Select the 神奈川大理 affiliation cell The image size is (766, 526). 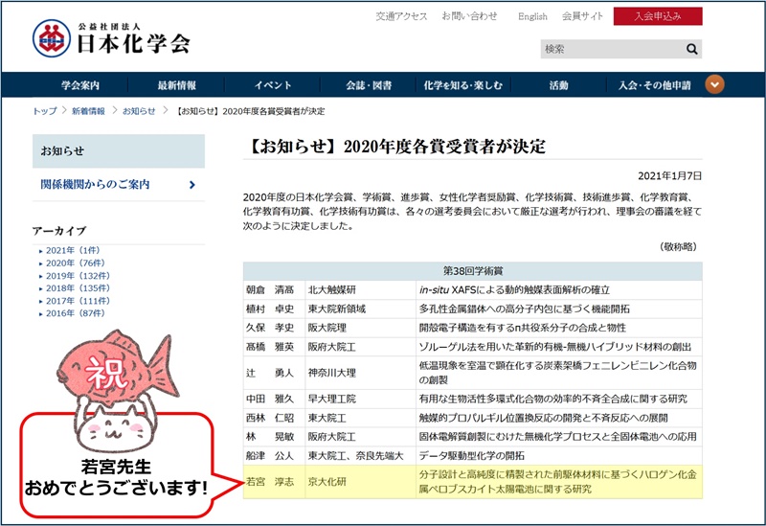[x=361, y=373]
